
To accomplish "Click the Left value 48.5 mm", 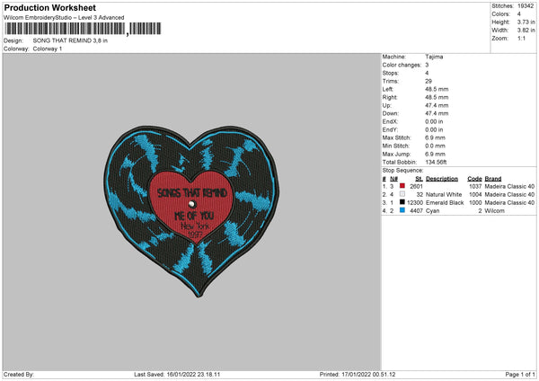I will [x=437, y=89].
